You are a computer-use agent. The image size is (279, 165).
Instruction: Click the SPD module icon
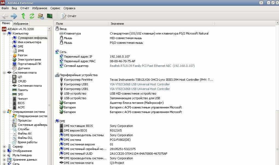click(14, 94)
